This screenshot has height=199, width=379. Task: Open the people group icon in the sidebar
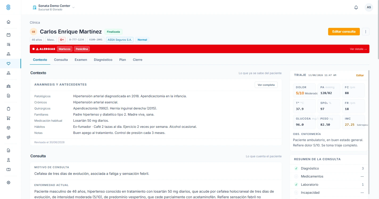click(9, 86)
